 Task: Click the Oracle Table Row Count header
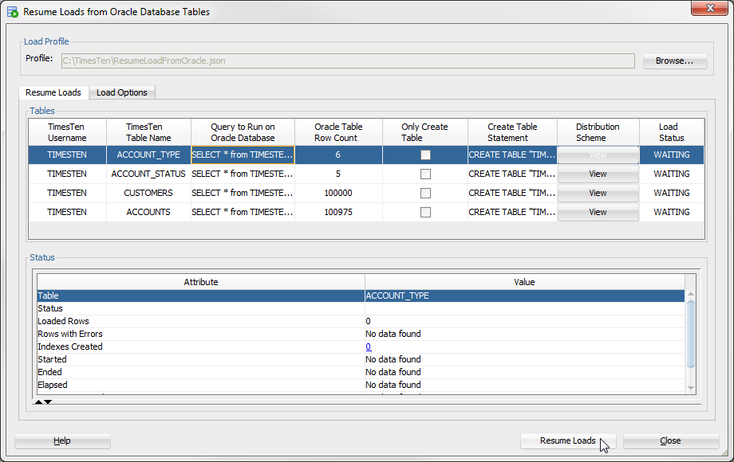point(338,132)
